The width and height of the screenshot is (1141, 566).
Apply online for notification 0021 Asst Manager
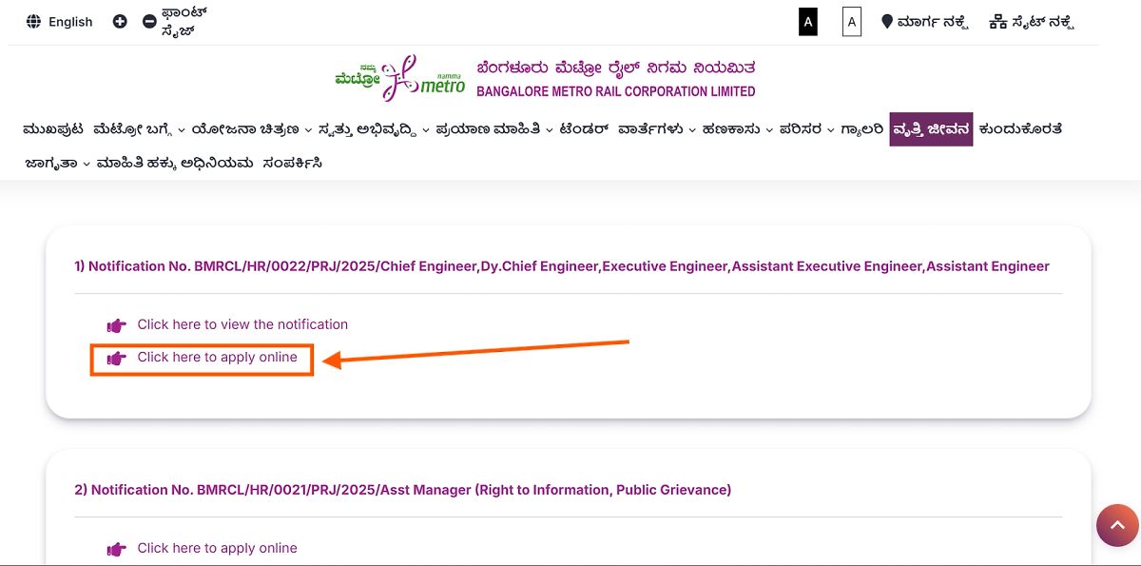tap(217, 548)
